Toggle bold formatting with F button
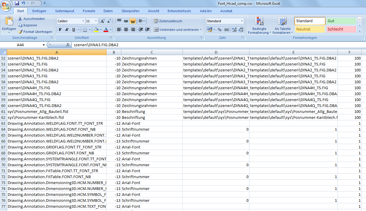 (x=60, y=30)
